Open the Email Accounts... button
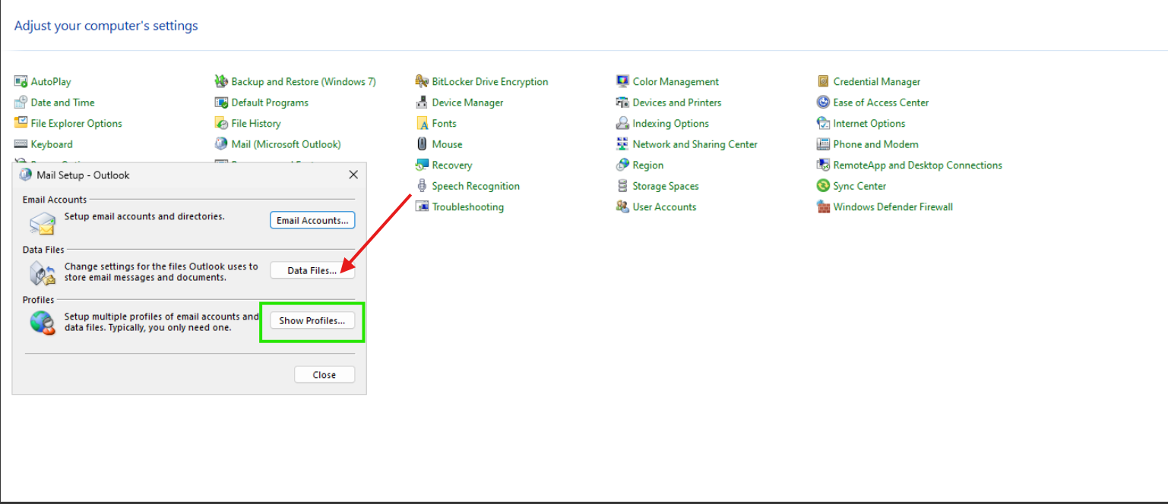The height and width of the screenshot is (504, 1168). coord(312,220)
